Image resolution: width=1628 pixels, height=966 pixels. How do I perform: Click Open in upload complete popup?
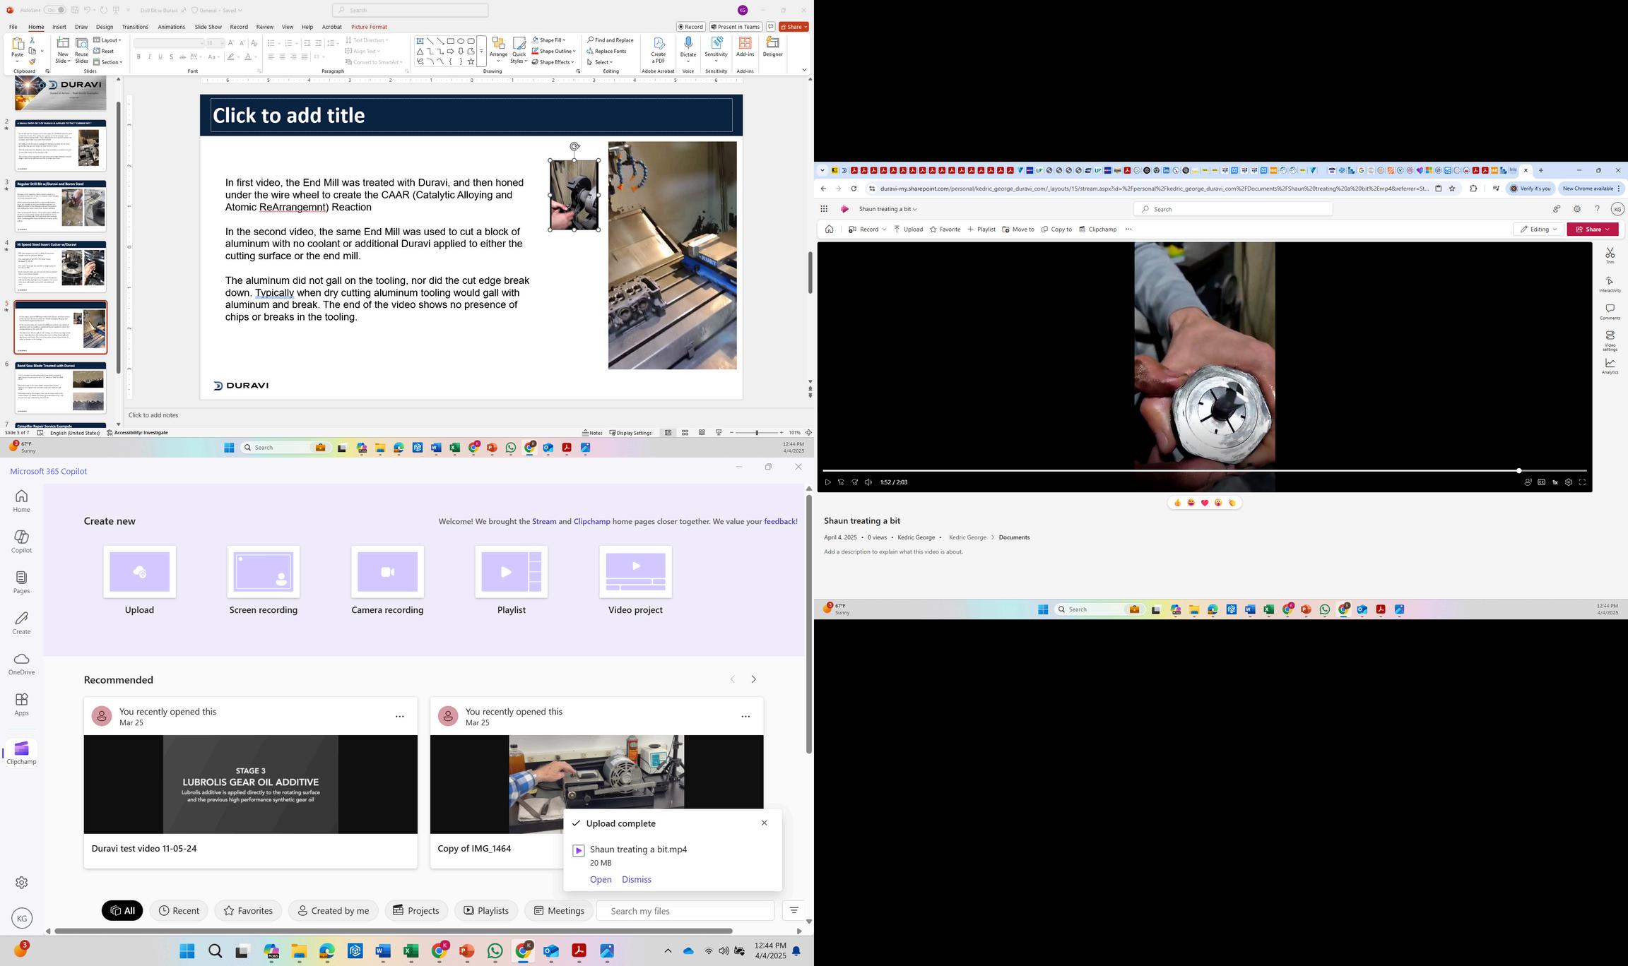click(x=600, y=879)
